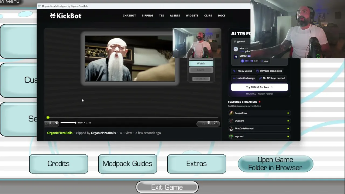Viewport: 345px width, 194px height.
Task: Open KoopaKrew featured streamer
Action: pos(259,113)
